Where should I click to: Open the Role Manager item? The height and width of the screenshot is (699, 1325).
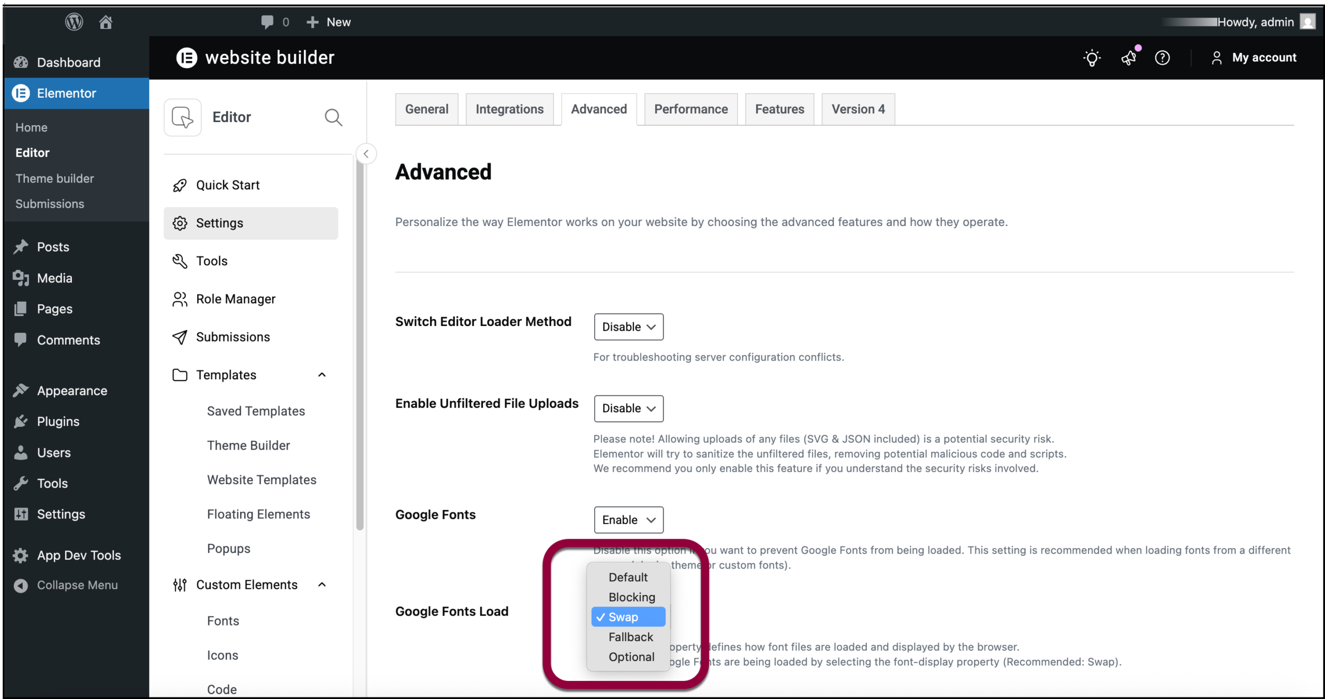pos(235,299)
